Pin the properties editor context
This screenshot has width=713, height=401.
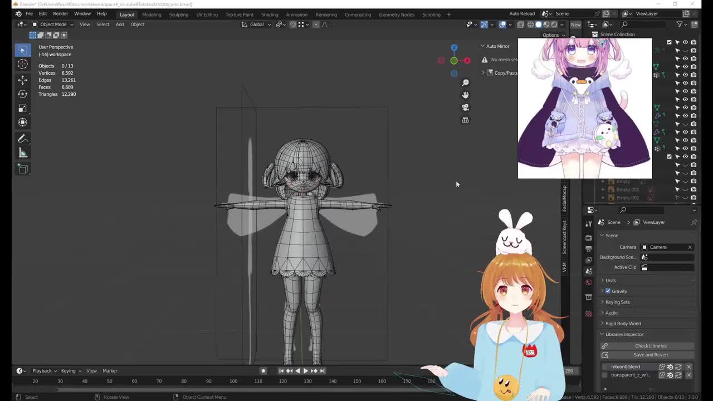click(x=694, y=222)
